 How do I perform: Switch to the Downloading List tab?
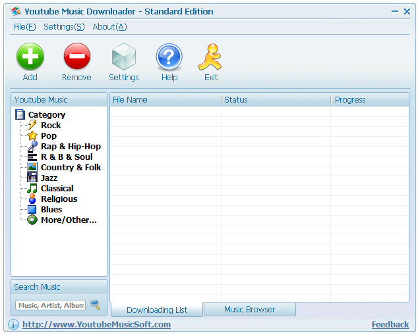point(157,310)
